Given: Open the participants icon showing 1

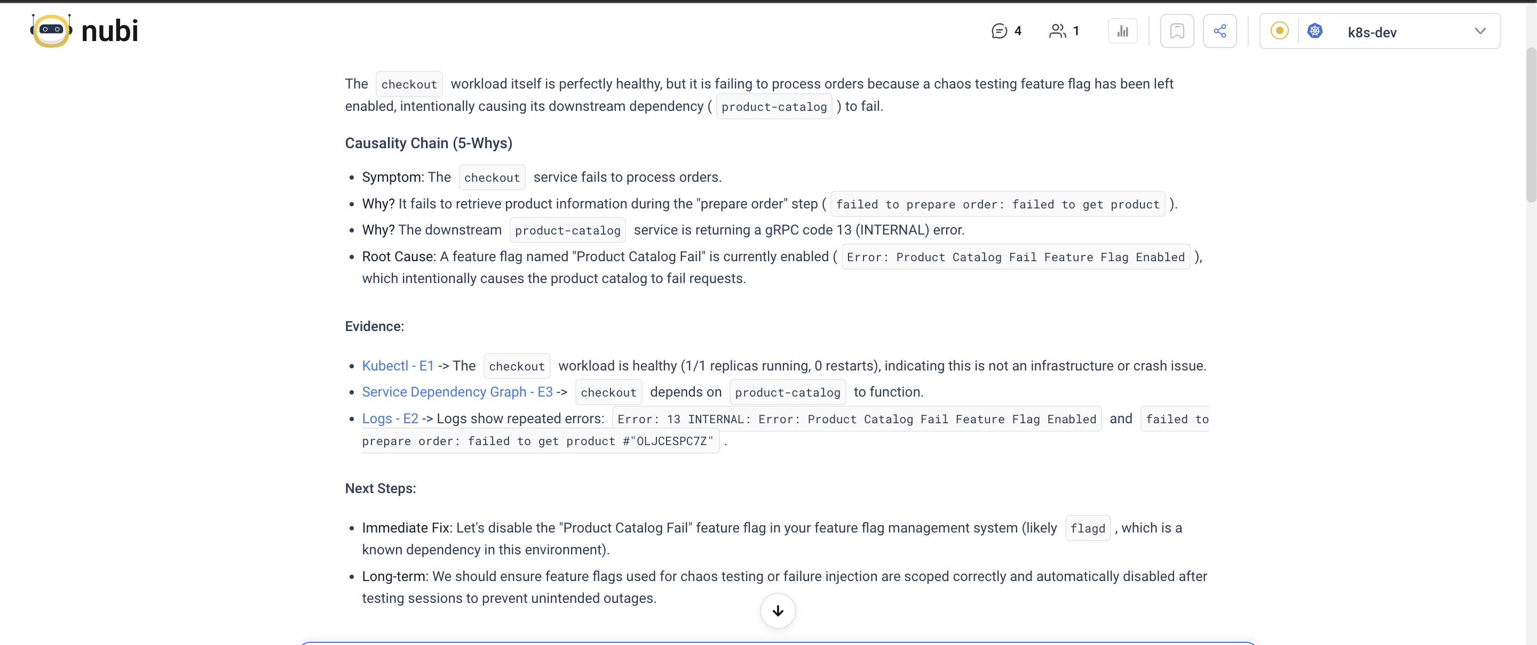Looking at the screenshot, I should (1057, 31).
